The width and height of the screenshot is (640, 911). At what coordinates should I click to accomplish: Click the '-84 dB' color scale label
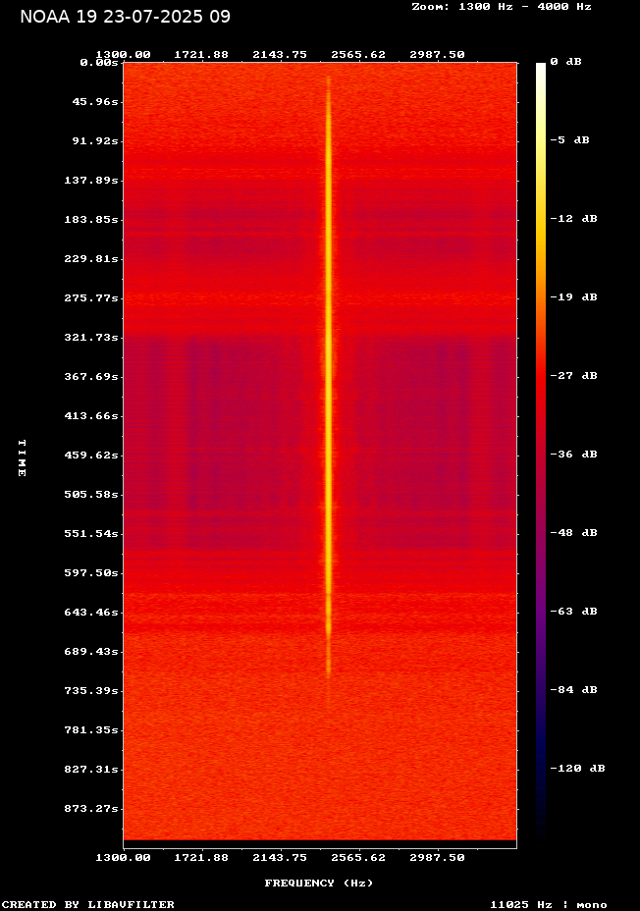(x=574, y=690)
